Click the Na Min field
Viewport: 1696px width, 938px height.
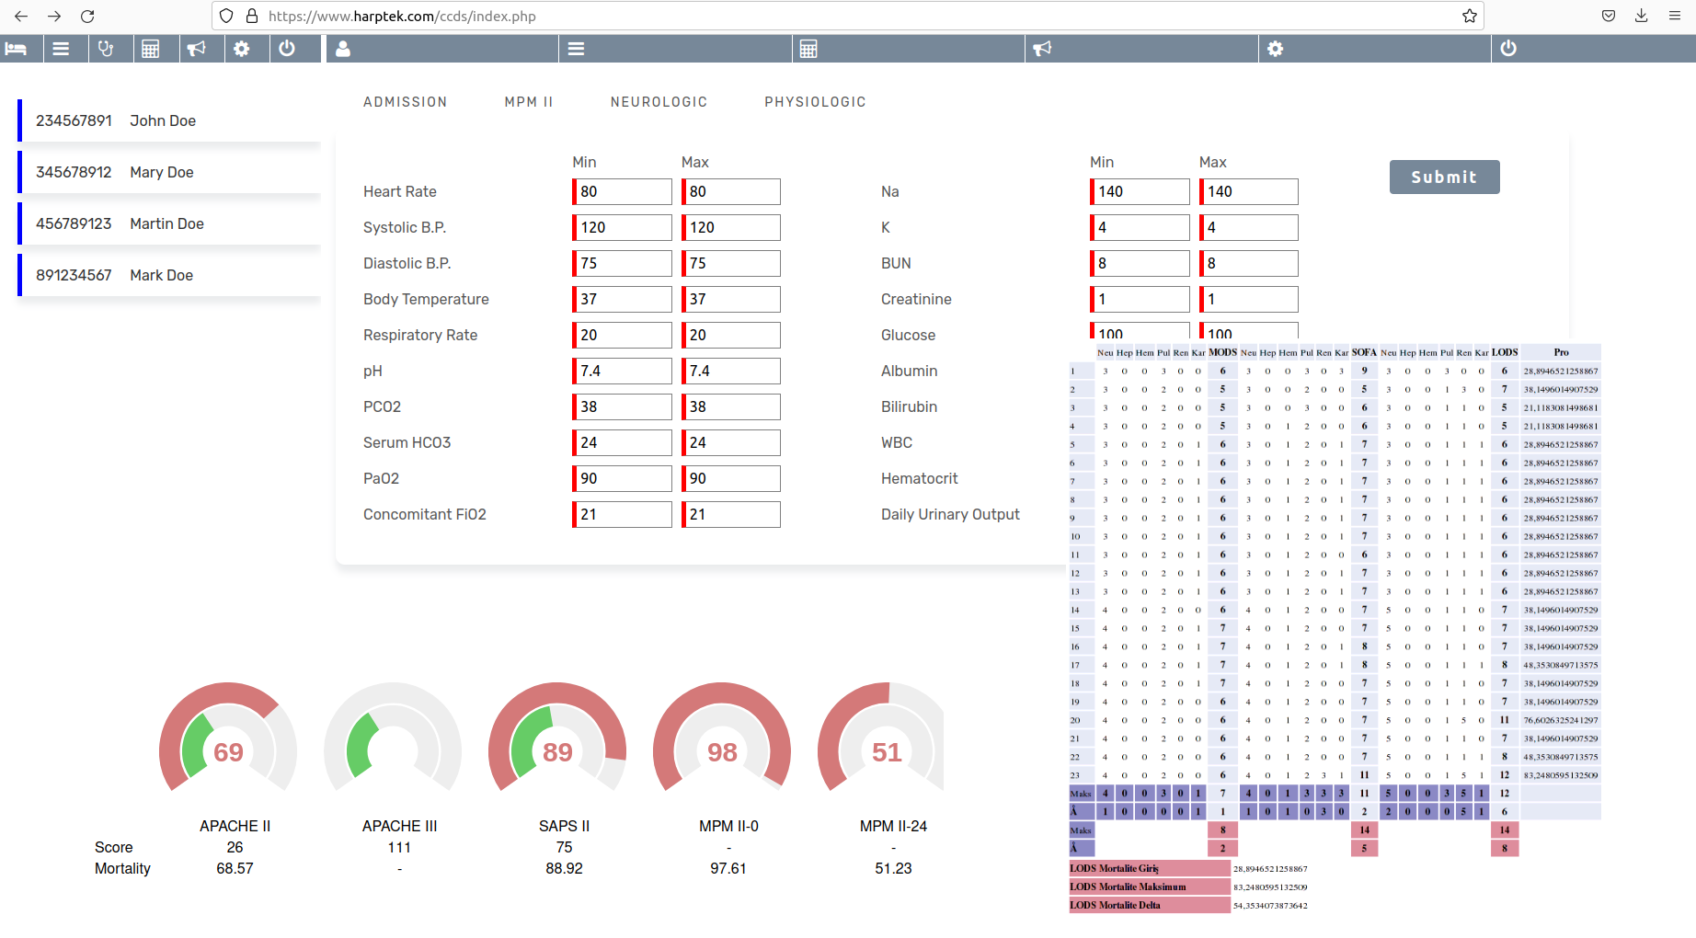click(1140, 191)
